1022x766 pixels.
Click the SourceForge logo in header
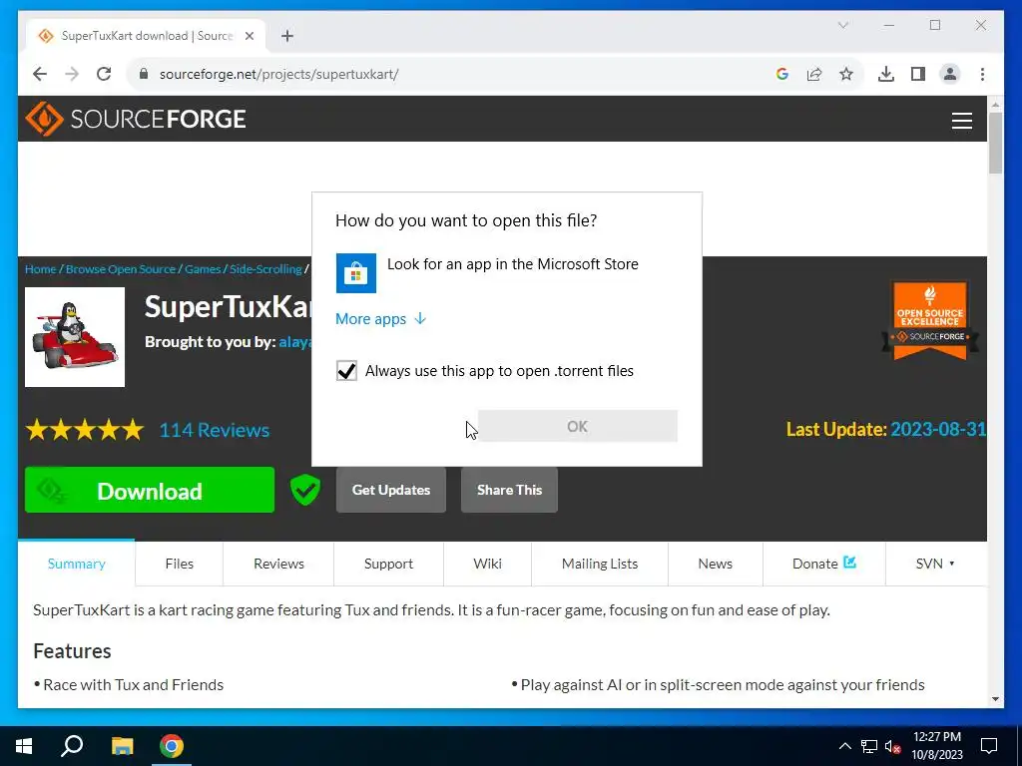(x=136, y=119)
